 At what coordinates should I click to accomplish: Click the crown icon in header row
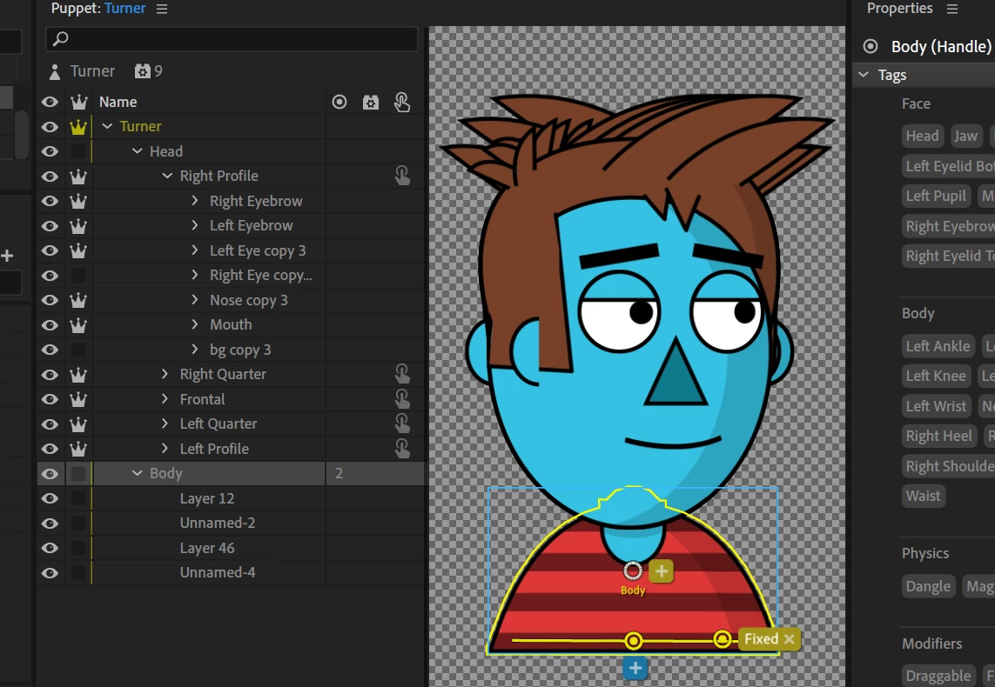tap(78, 102)
